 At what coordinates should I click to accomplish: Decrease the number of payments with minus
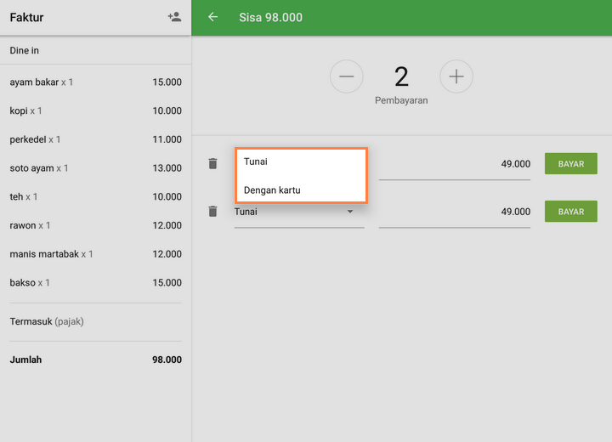[346, 77]
